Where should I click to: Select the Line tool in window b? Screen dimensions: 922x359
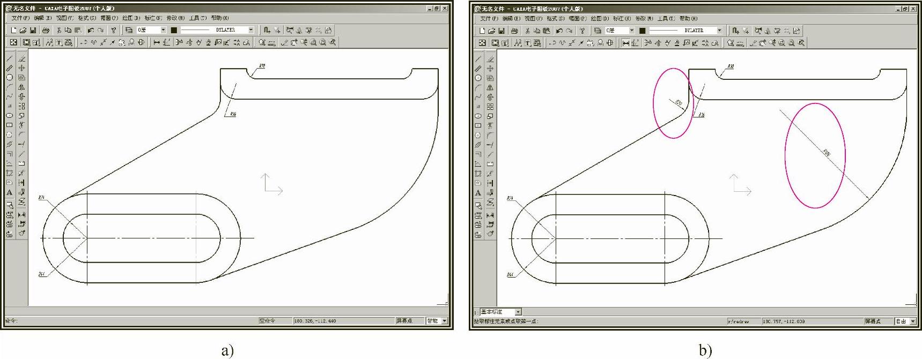point(478,59)
